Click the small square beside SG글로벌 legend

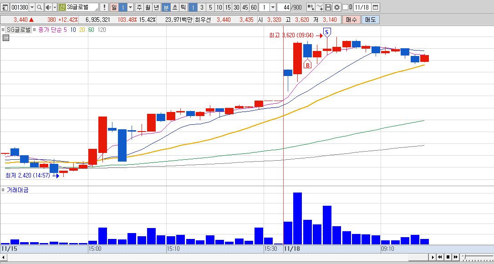(x=3, y=30)
